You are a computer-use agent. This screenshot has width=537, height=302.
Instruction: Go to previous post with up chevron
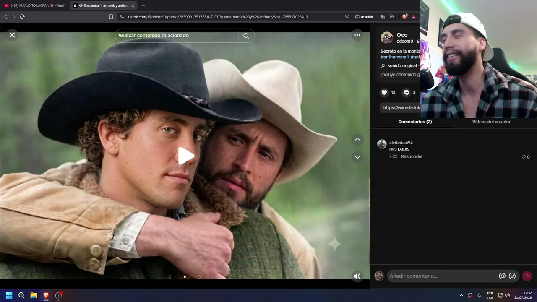(x=357, y=139)
